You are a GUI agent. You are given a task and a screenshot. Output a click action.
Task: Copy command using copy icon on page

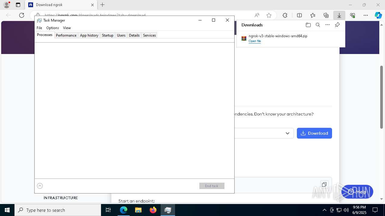[x=324, y=184]
